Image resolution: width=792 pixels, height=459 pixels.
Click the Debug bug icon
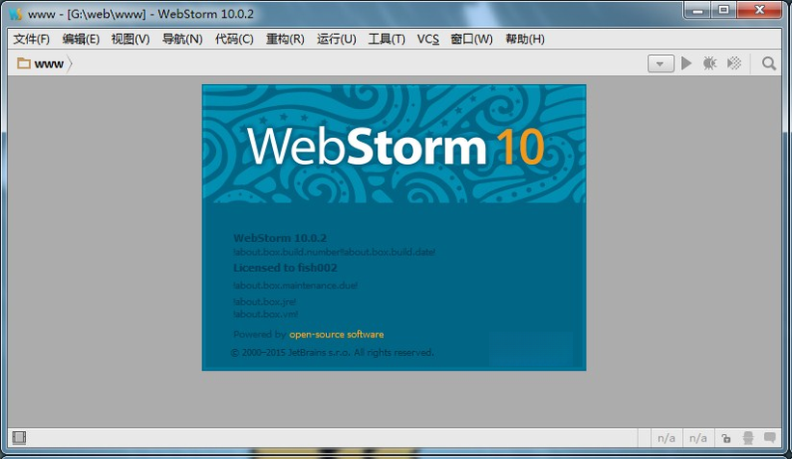pos(710,63)
